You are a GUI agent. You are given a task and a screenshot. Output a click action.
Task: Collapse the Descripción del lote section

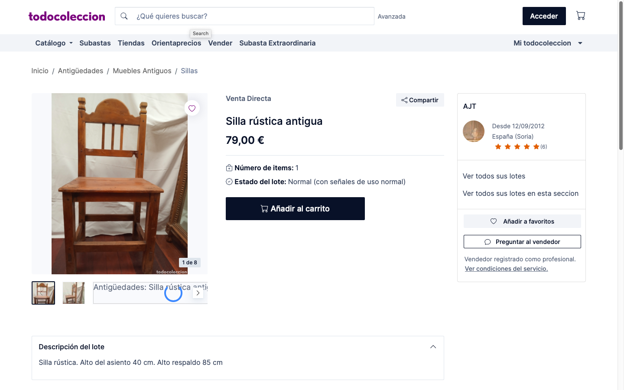[433, 347]
